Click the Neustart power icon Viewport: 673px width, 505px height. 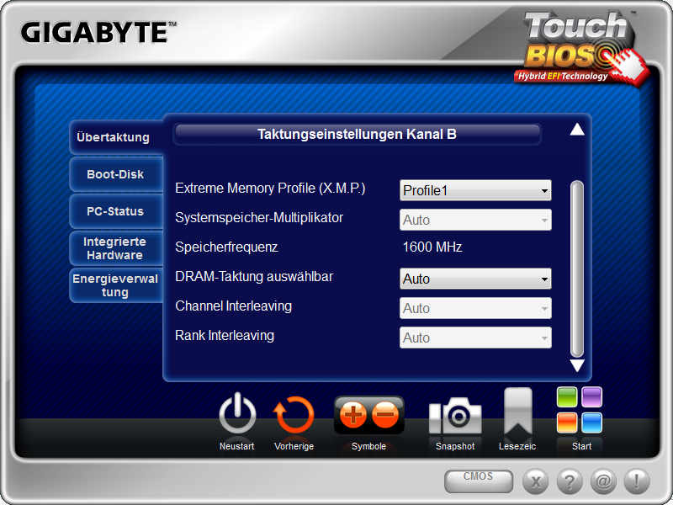pos(237,415)
